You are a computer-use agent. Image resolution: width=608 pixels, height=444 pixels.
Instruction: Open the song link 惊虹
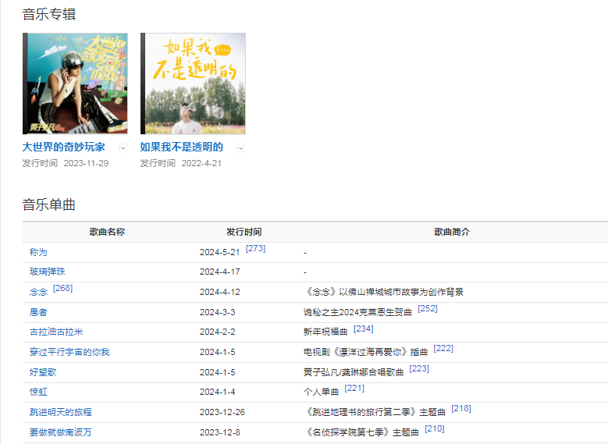pos(38,392)
